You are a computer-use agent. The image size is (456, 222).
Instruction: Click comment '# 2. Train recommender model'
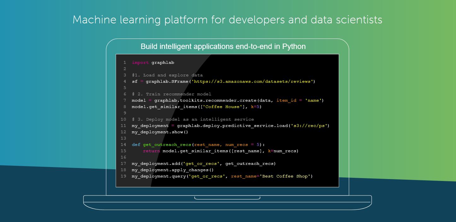pos(172,94)
